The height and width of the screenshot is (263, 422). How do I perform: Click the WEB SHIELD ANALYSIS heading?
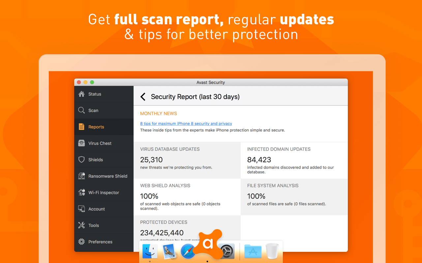pos(165,185)
